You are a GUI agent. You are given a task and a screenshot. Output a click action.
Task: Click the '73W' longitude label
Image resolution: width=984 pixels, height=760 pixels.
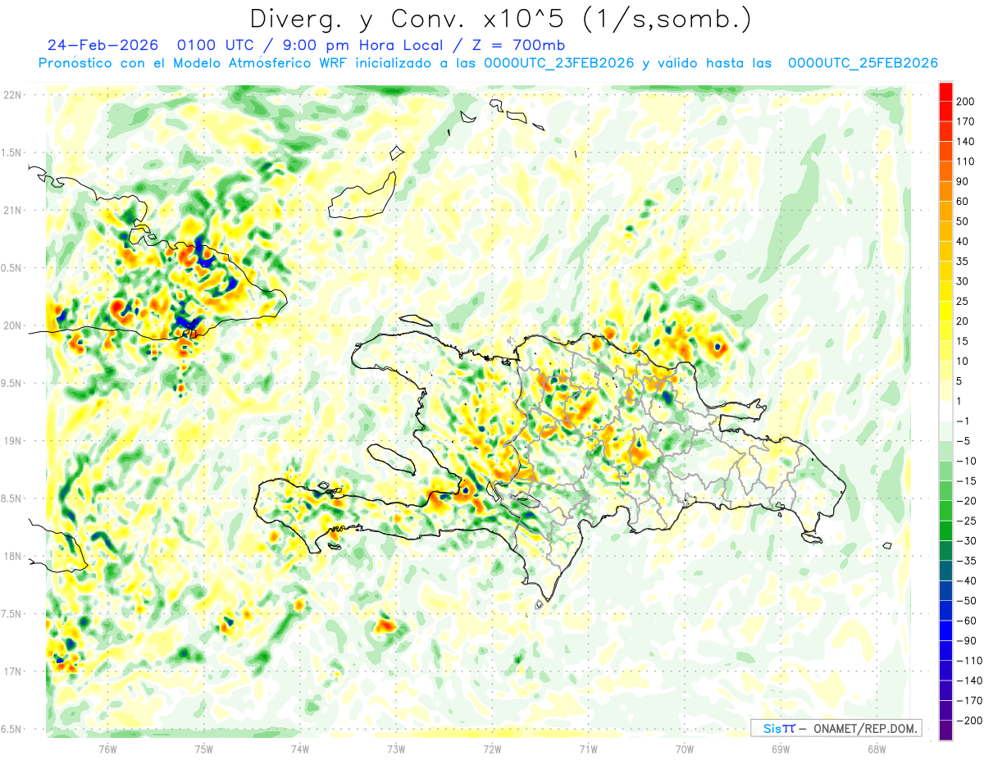(x=396, y=749)
